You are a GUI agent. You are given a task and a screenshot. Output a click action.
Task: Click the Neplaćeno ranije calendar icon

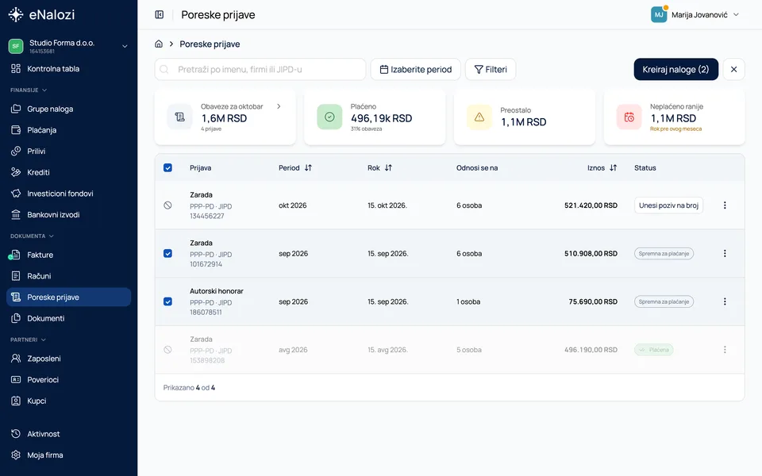point(629,117)
